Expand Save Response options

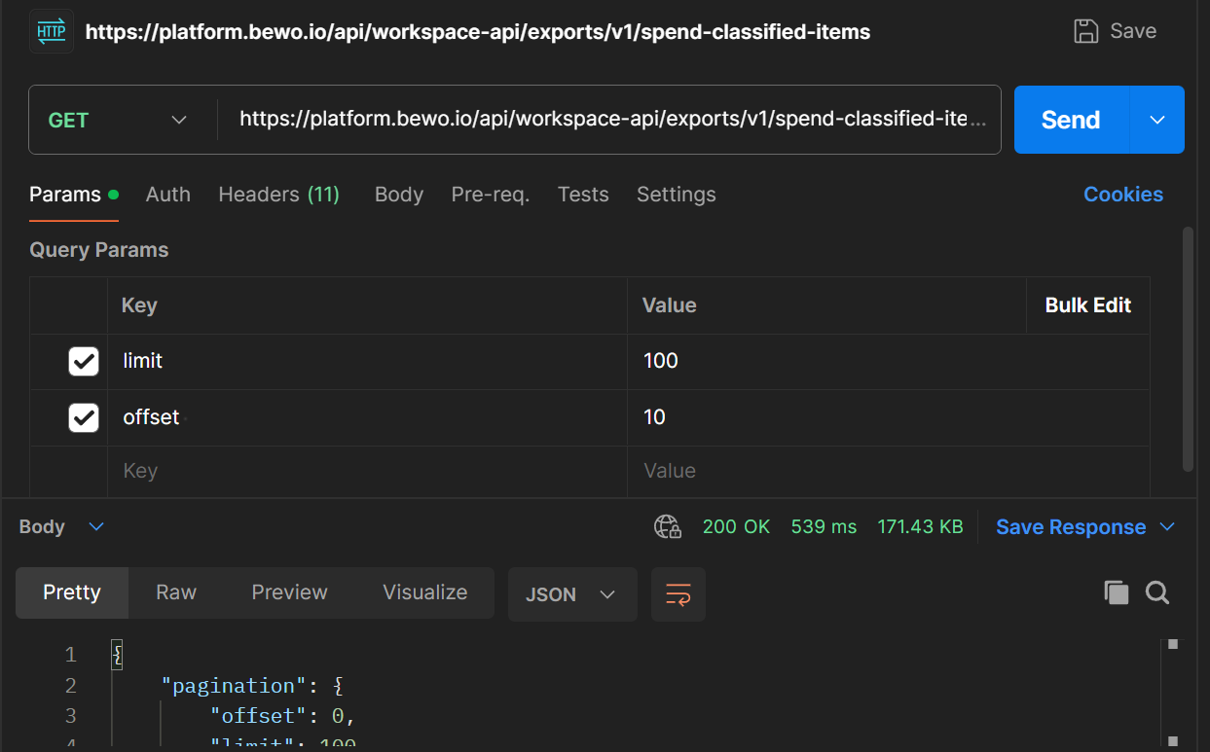tap(1167, 526)
